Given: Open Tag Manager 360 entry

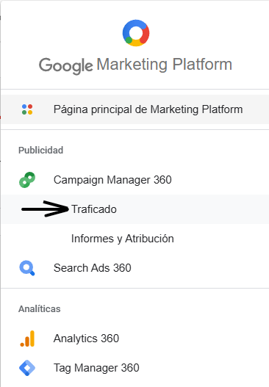Looking at the screenshot, I should (96, 368).
